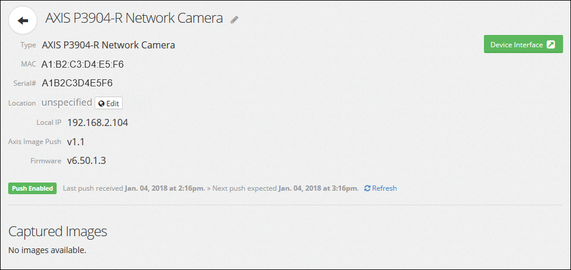Click the pencil icon to rename camera
This screenshot has height=270, width=571.
coord(234,20)
